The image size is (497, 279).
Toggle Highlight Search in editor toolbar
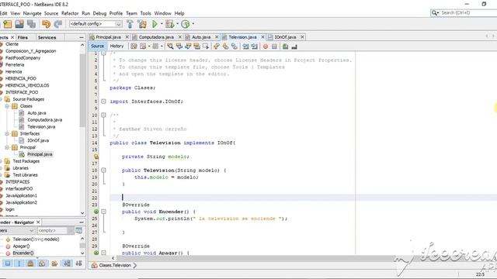tap(196, 46)
